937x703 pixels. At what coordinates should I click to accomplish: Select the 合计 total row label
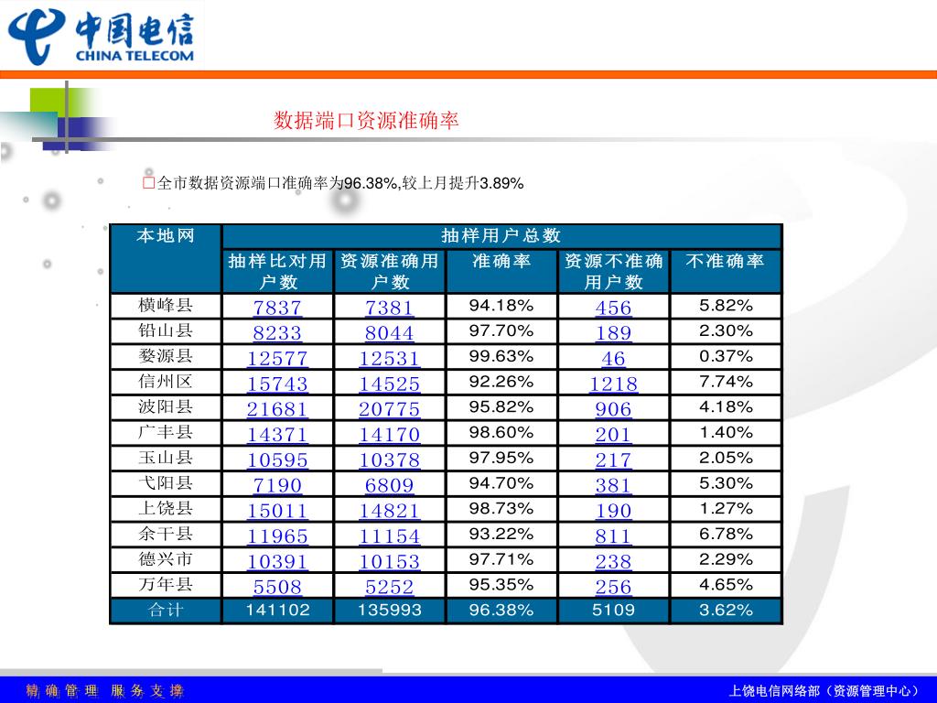tap(166, 611)
